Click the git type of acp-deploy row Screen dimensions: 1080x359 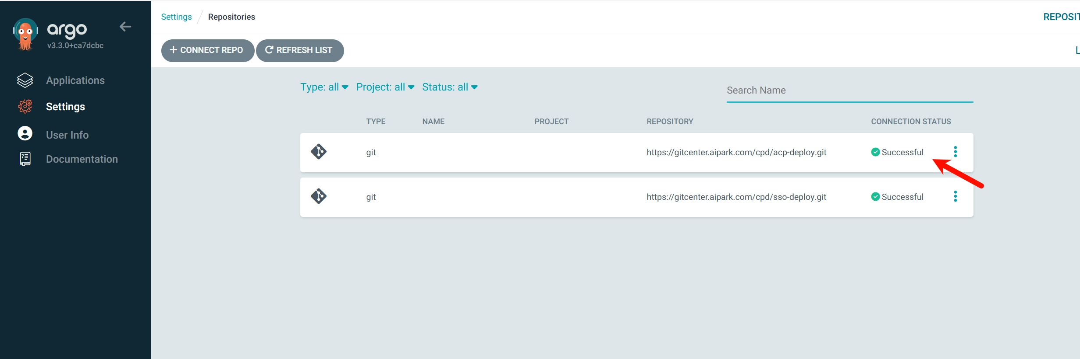pos(371,152)
